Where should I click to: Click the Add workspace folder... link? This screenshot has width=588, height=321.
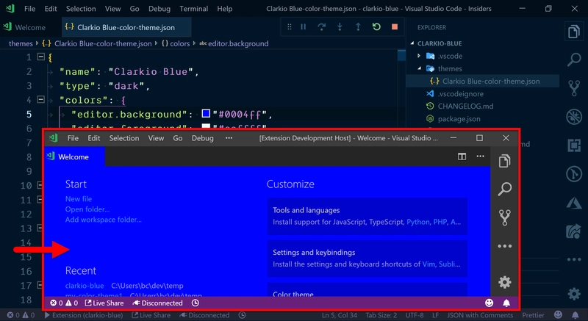click(x=104, y=220)
